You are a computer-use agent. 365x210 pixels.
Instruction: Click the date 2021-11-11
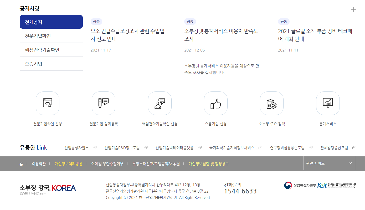(x=288, y=50)
